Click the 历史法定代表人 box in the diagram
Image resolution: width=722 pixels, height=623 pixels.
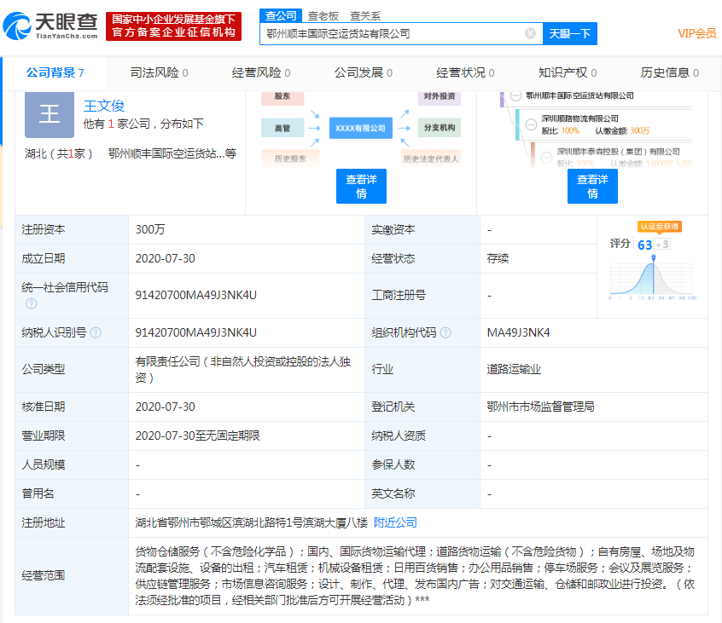tap(430, 159)
